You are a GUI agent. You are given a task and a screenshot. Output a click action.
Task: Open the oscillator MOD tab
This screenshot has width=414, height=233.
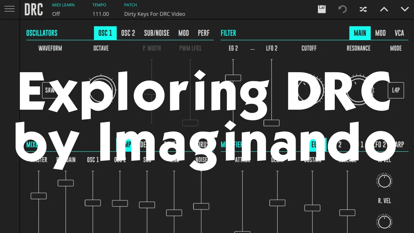(x=184, y=33)
